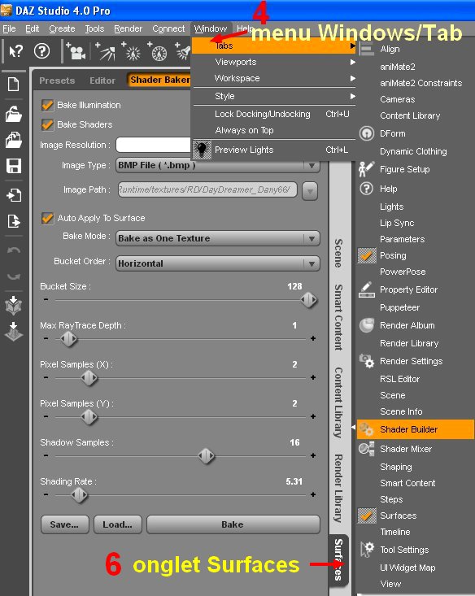This screenshot has width=475, height=596.
Task: Click the What's This help pointer icon
Action: [x=16, y=50]
